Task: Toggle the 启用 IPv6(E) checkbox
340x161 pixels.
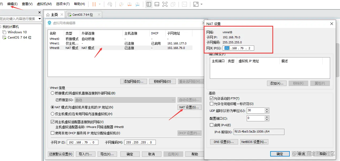Action: [212, 125]
